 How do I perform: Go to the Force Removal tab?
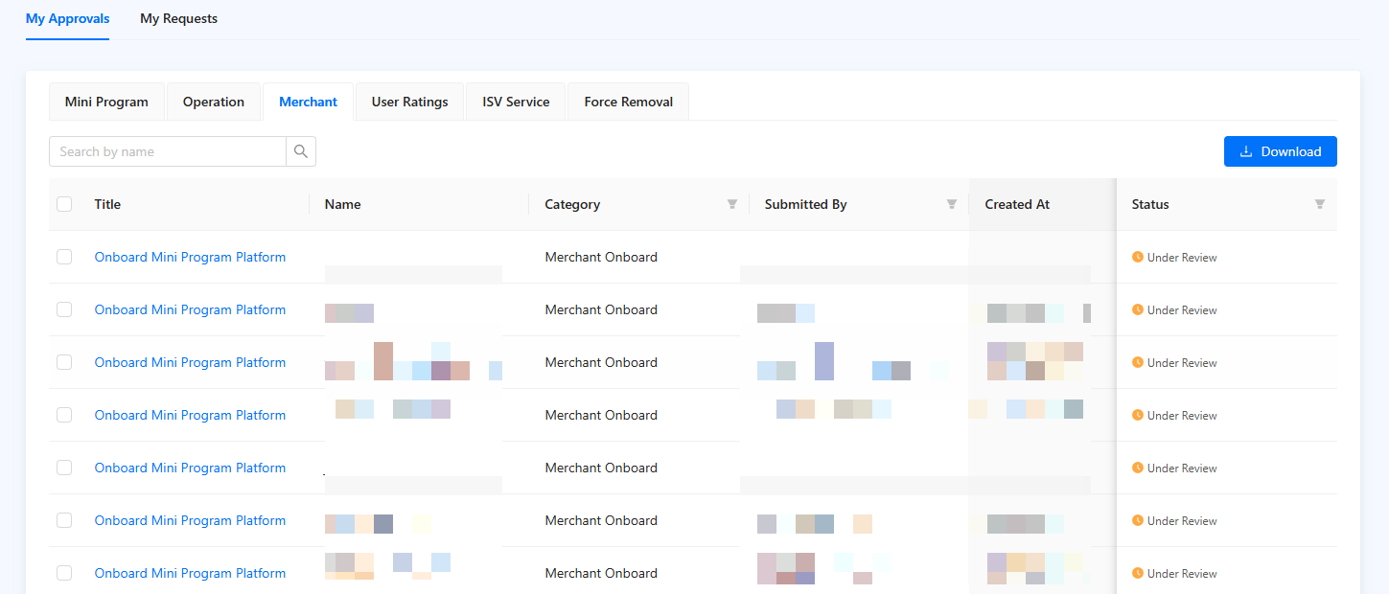pos(628,102)
